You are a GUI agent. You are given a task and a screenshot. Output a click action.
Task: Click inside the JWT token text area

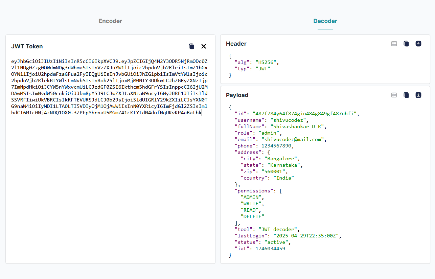coord(110,169)
